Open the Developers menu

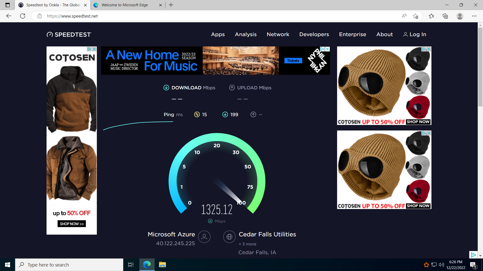click(x=314, y=34)
